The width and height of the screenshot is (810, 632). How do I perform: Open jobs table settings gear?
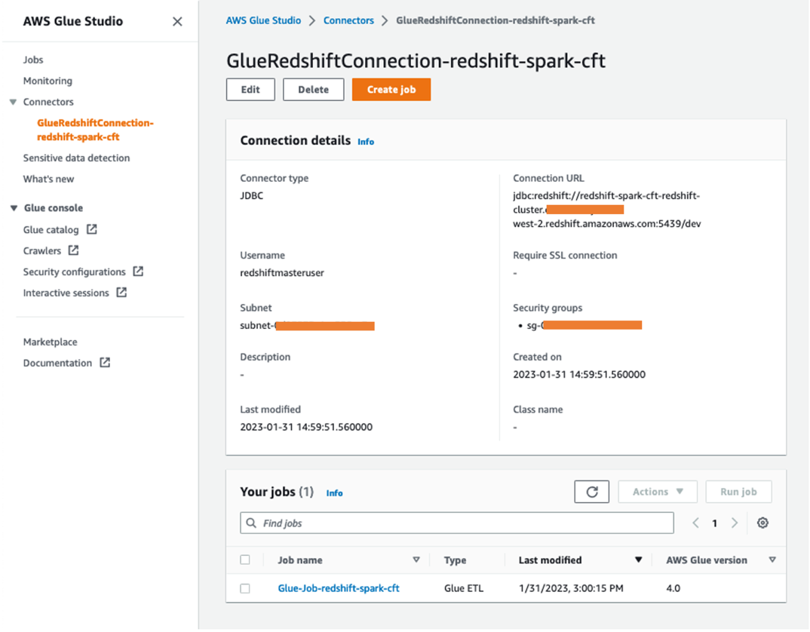tap(762, 523)
